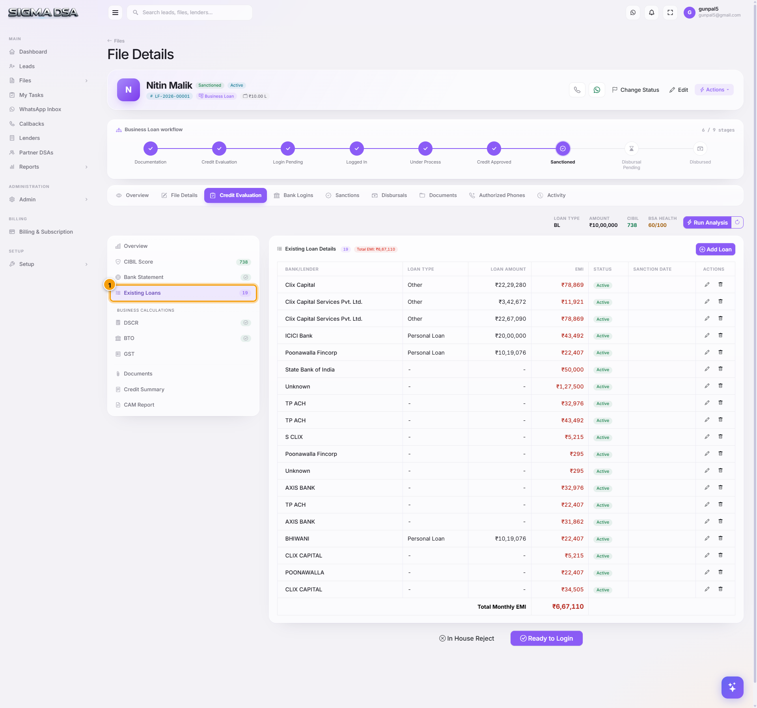Click the Edit file button
757x708 pixels.
pyautogui.click(x=679, y=90)
